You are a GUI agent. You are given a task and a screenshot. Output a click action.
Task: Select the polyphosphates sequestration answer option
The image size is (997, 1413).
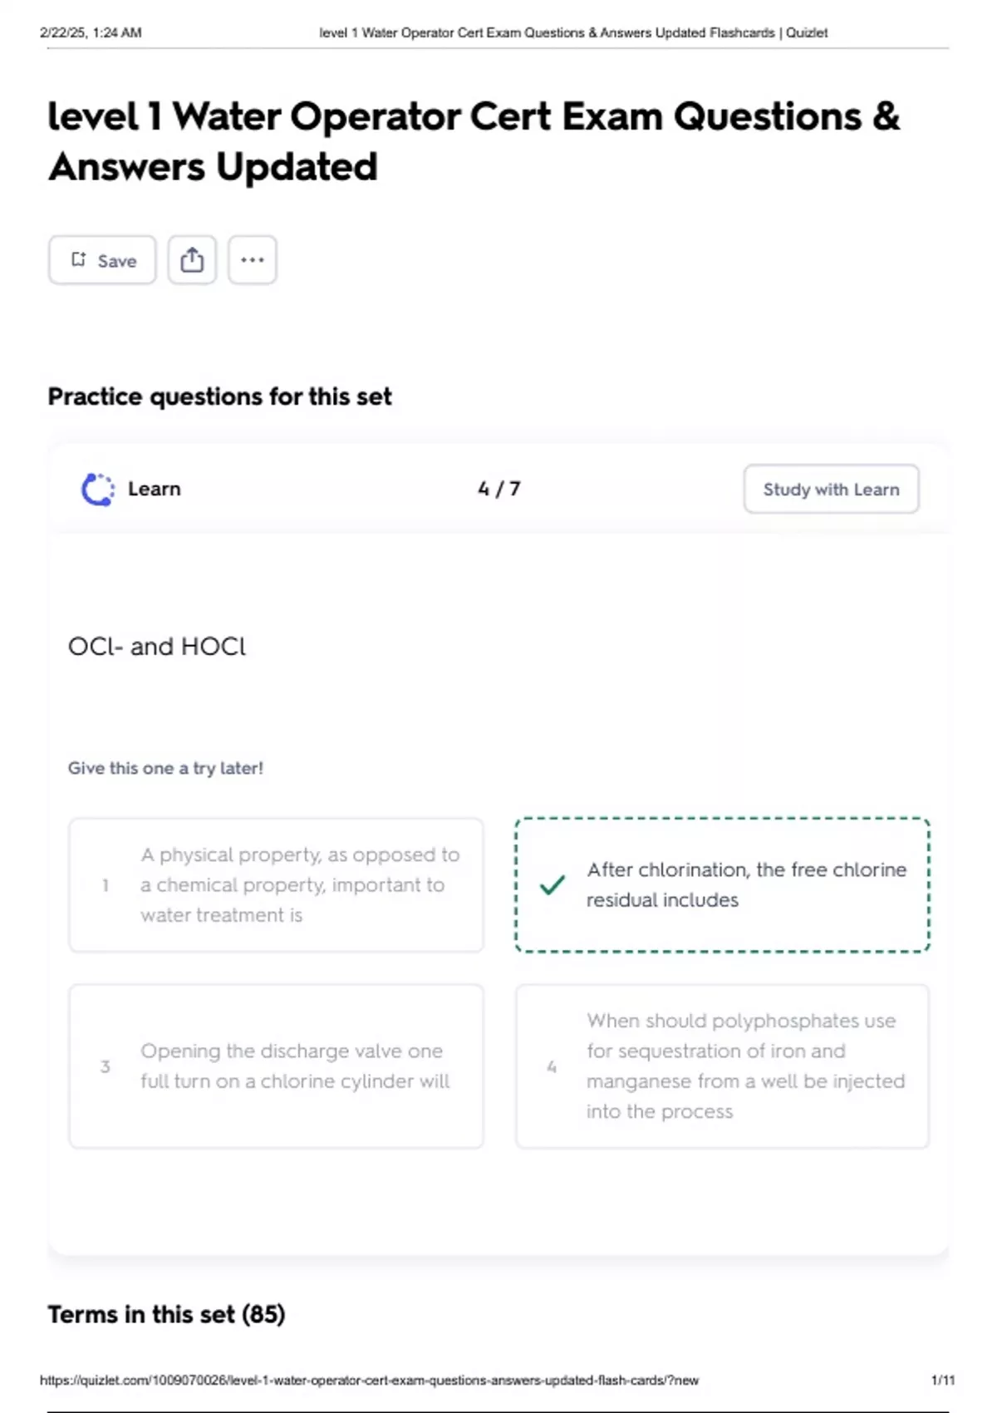(x=745, y=1066)
